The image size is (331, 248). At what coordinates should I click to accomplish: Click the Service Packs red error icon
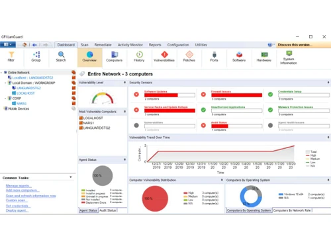[136, 110]
